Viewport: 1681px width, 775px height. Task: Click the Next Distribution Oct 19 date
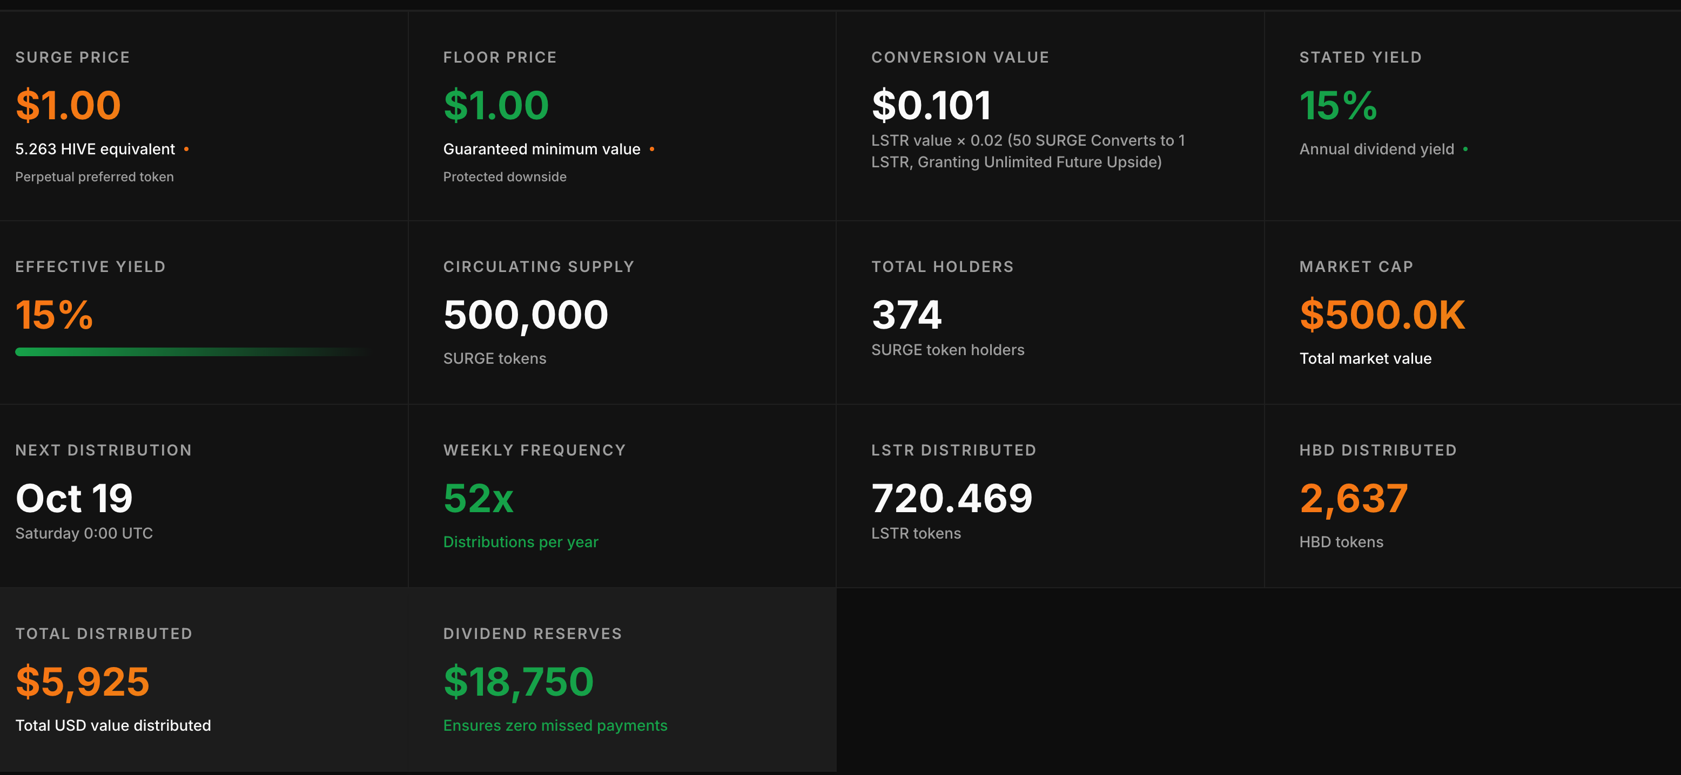75,499
